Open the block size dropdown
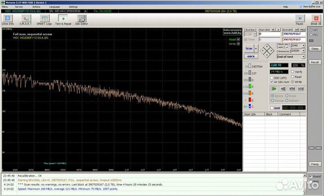The height and width of the screenshot is (196, 324). pos(302,45)
